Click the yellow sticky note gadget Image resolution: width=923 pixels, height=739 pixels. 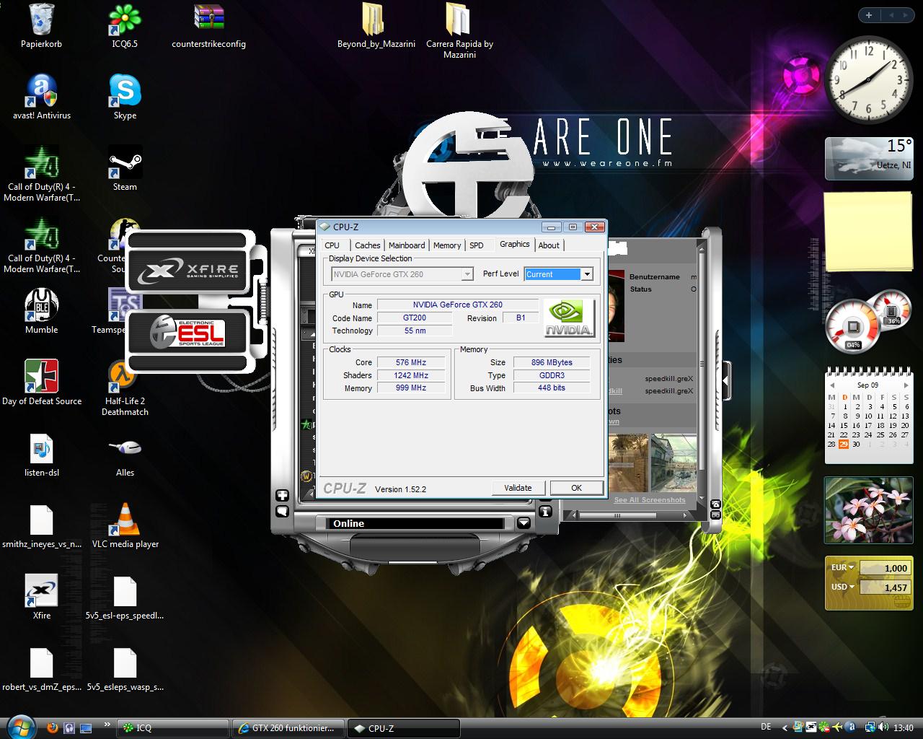[868, 231]
